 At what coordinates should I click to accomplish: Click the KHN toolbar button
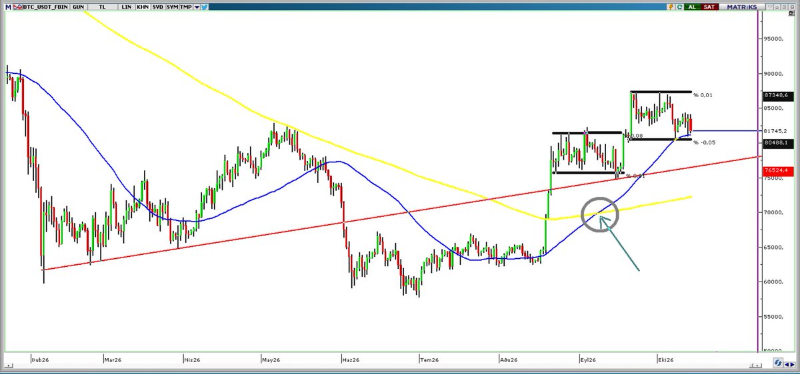pos(143,7)
